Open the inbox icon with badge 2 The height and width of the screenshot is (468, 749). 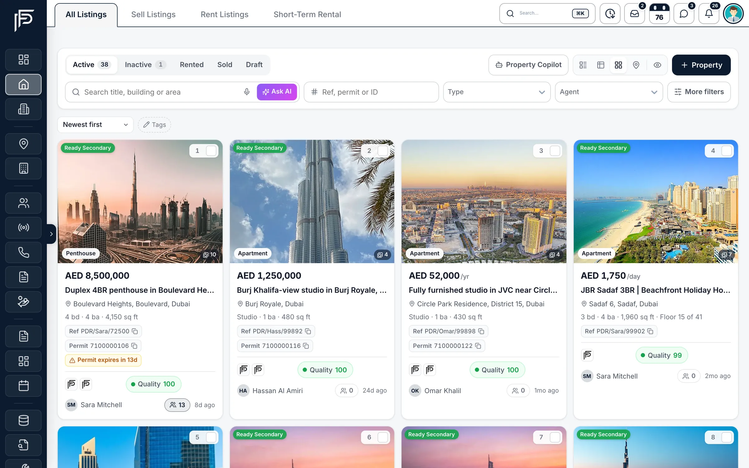tap(634, 14)
